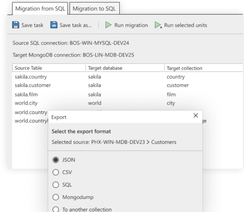The width and height of the screenshot is (244, 212).
Task: Select the JSON export format
Action: [55, 160]
